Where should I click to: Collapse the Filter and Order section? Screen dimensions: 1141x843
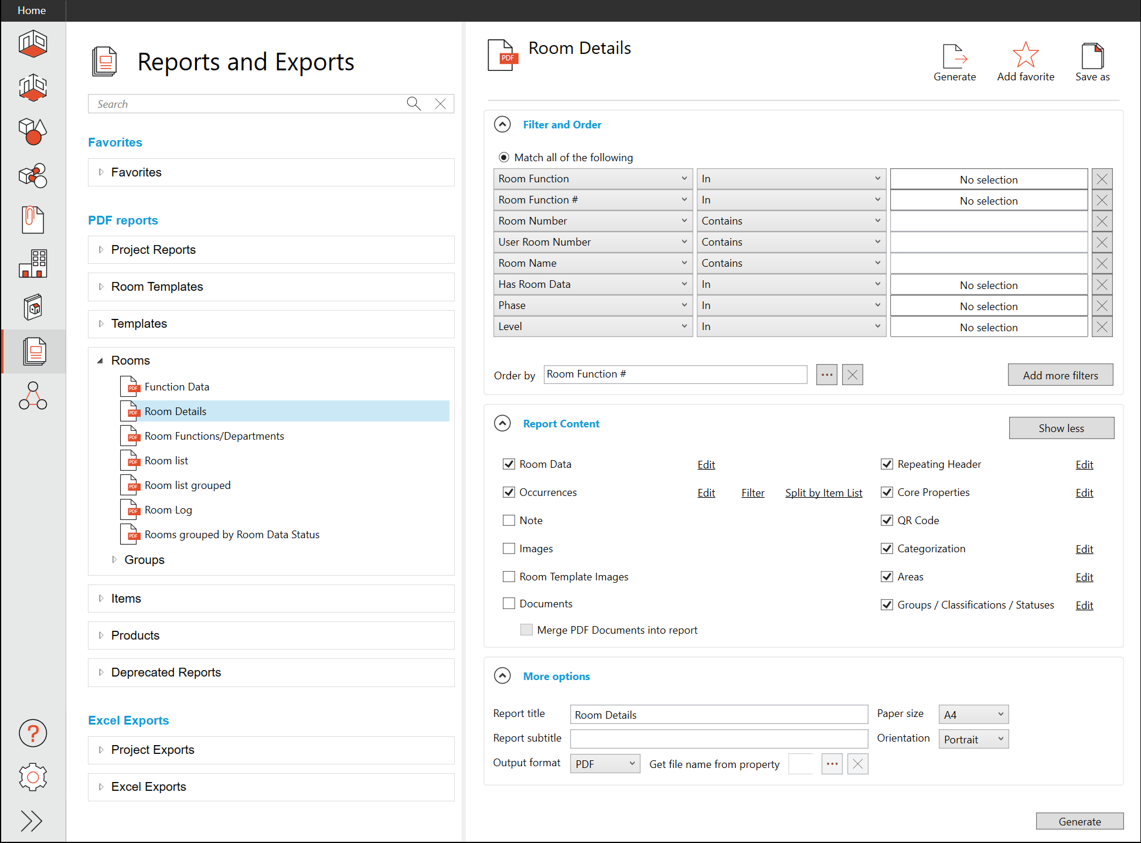[502, 125]
